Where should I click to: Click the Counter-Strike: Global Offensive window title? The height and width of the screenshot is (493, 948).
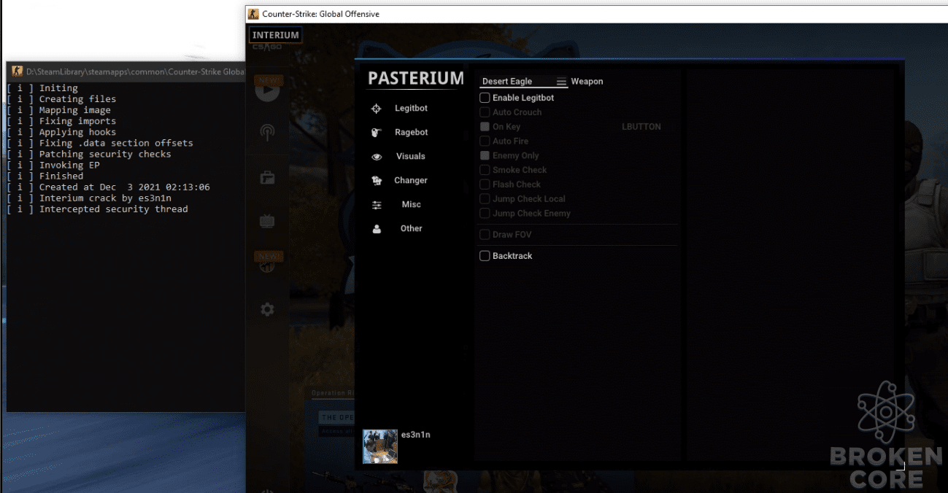pos(321,14)
